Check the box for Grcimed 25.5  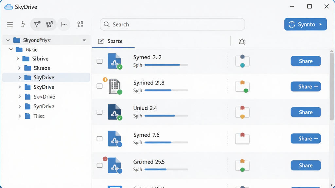point(99,165)
